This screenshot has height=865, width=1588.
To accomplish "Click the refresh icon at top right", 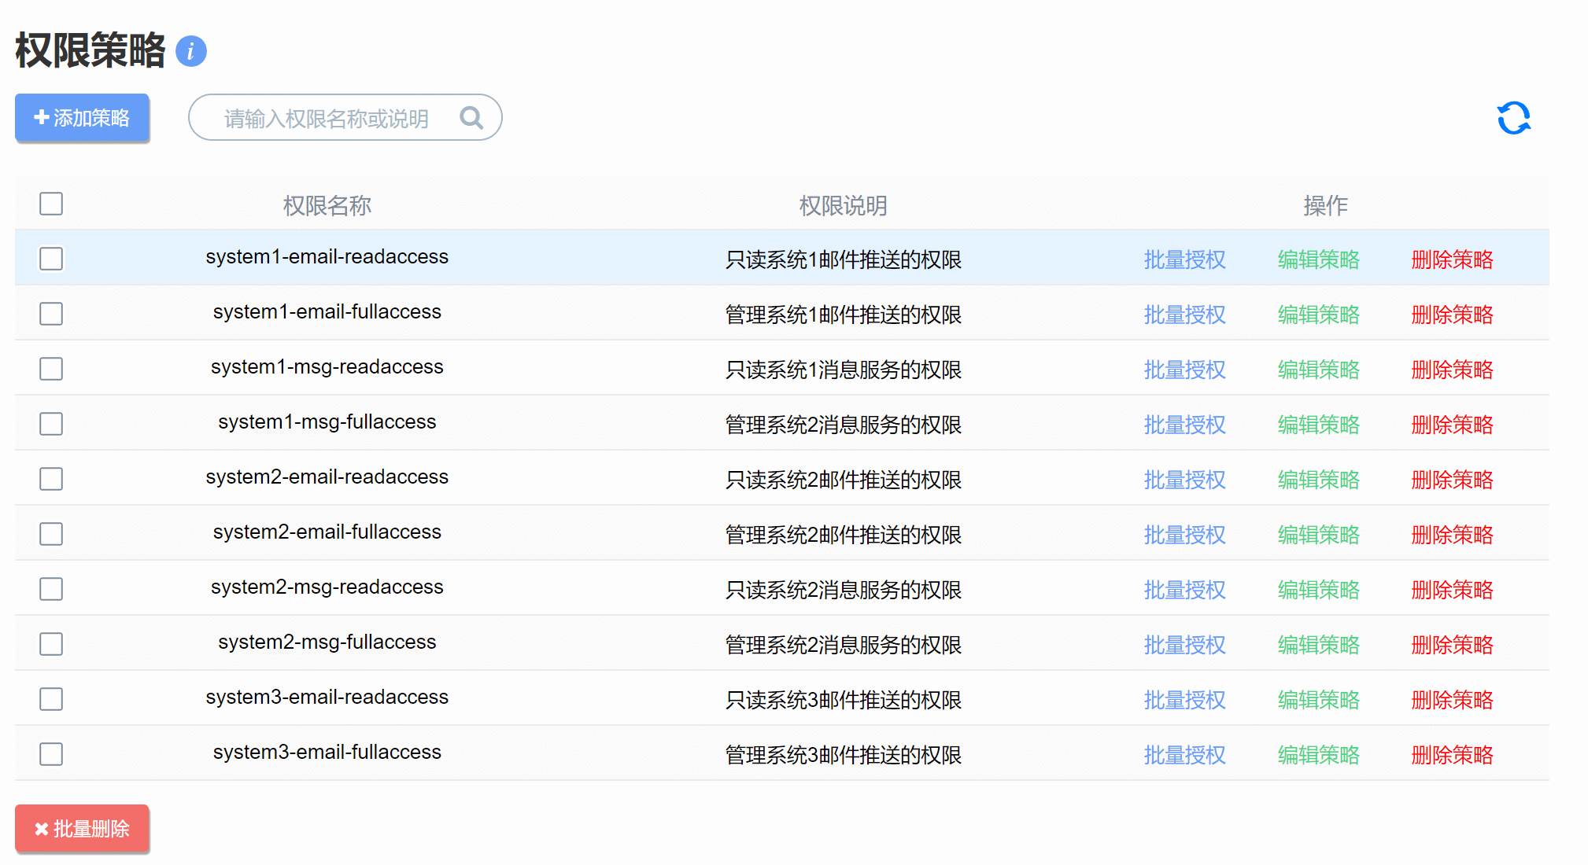I will pyautogui.click(x=1513, y=118).
